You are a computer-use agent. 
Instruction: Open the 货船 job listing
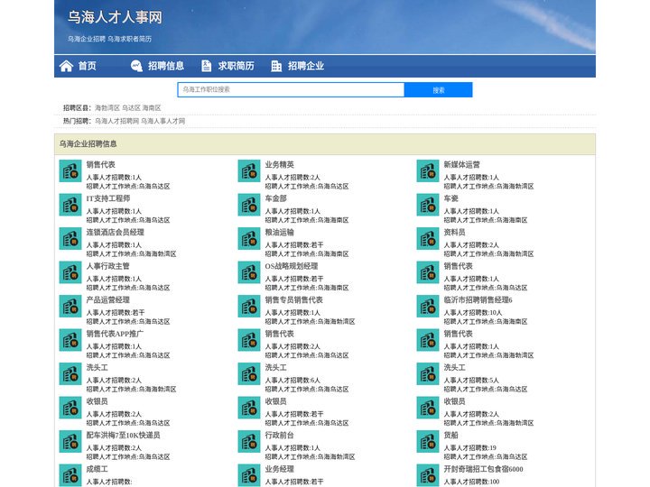(x=451, y=436)
